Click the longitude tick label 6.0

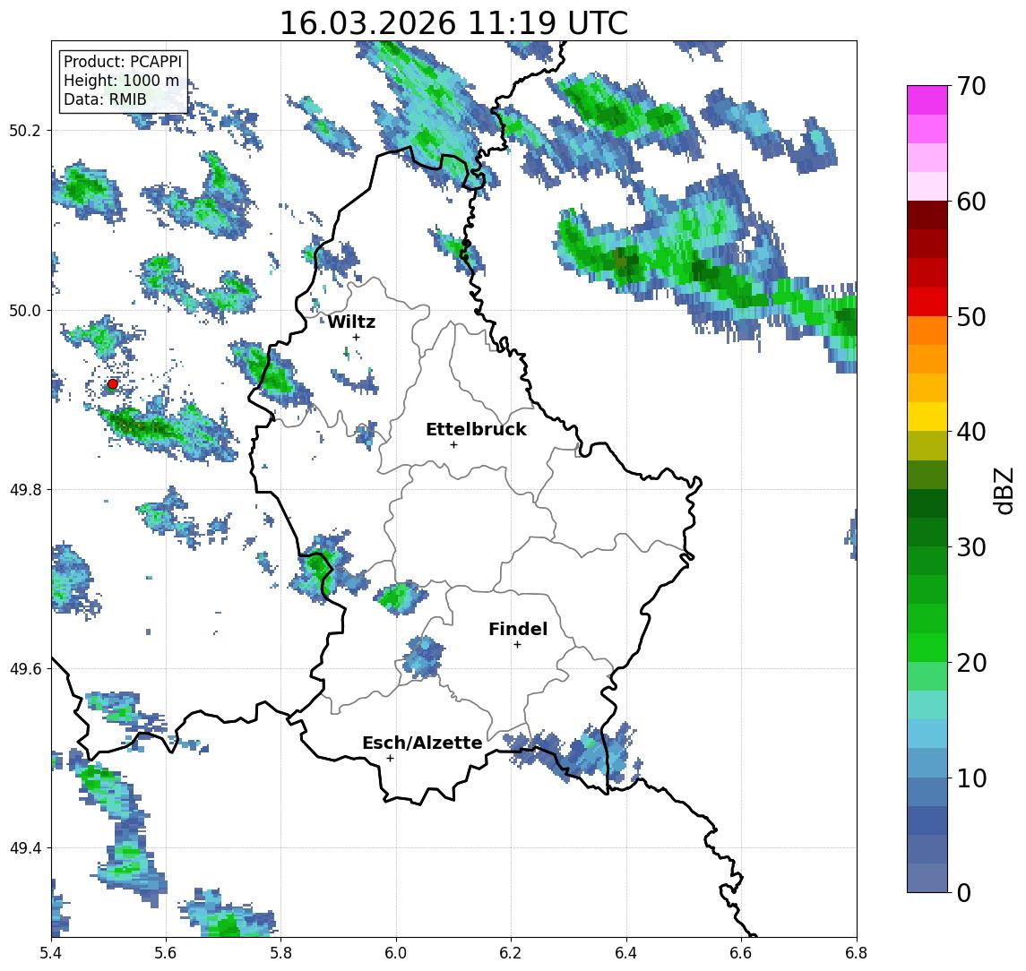396,953
